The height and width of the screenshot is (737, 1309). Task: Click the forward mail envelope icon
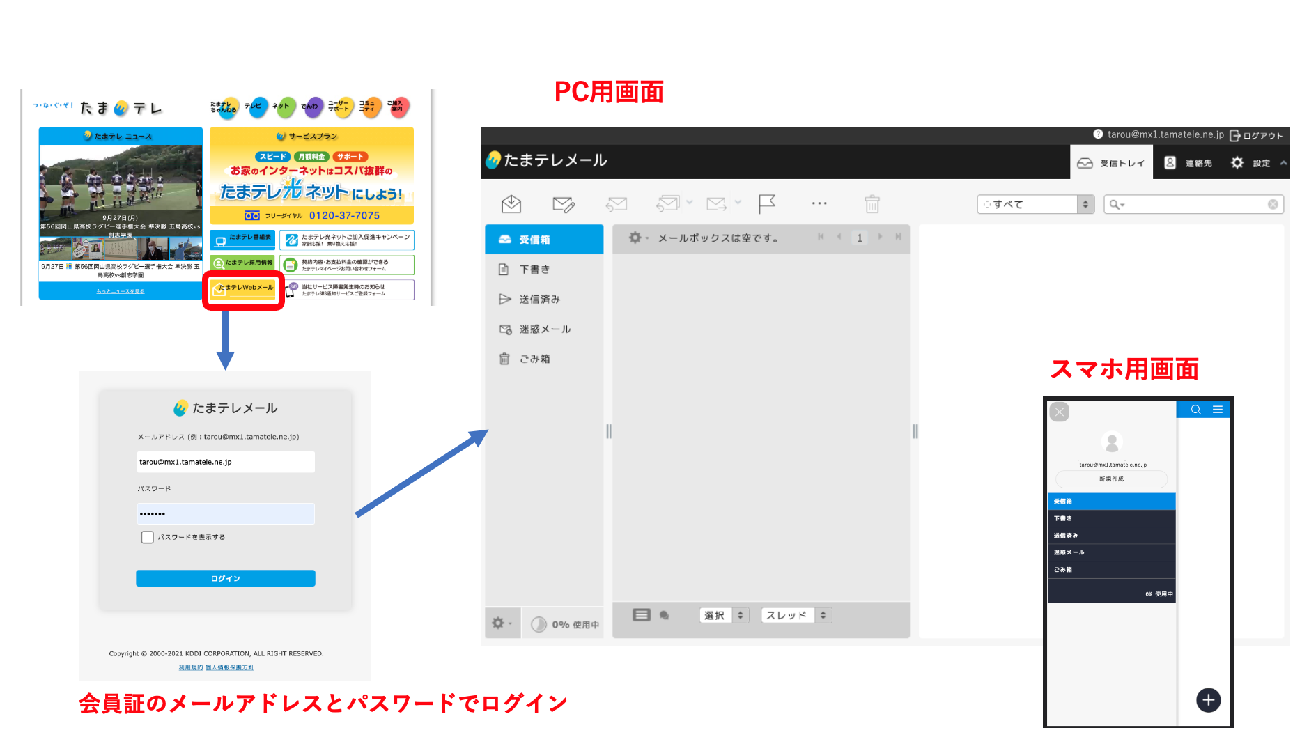716,203
